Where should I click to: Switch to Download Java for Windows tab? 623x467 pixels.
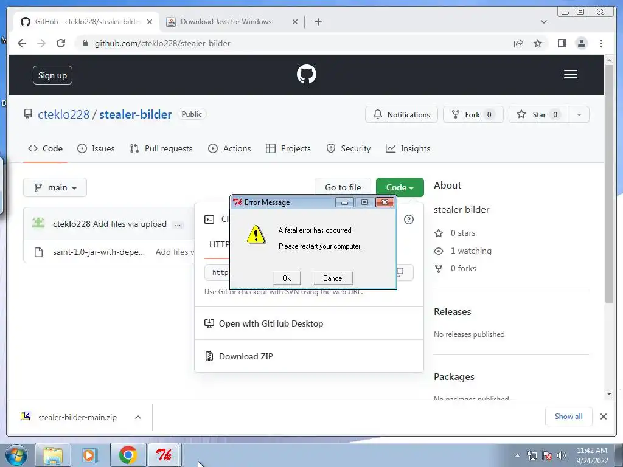[226, 22]
